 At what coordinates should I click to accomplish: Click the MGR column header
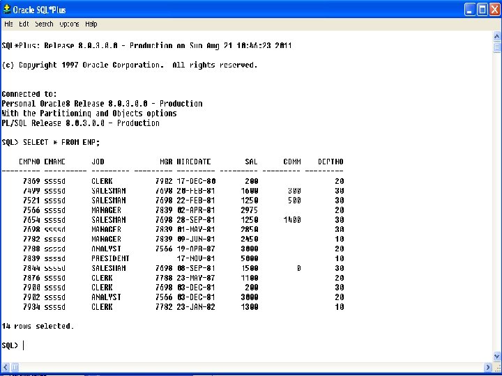[166, 162]
